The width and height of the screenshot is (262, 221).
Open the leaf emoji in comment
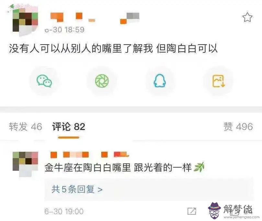point(199,167)
